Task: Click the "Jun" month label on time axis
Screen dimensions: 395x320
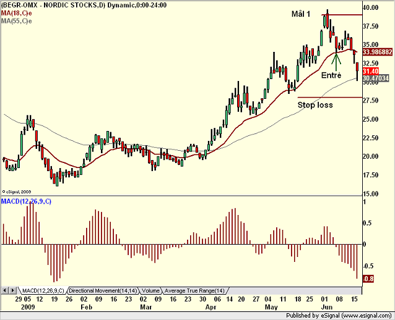Action: (x=327, y=307)
